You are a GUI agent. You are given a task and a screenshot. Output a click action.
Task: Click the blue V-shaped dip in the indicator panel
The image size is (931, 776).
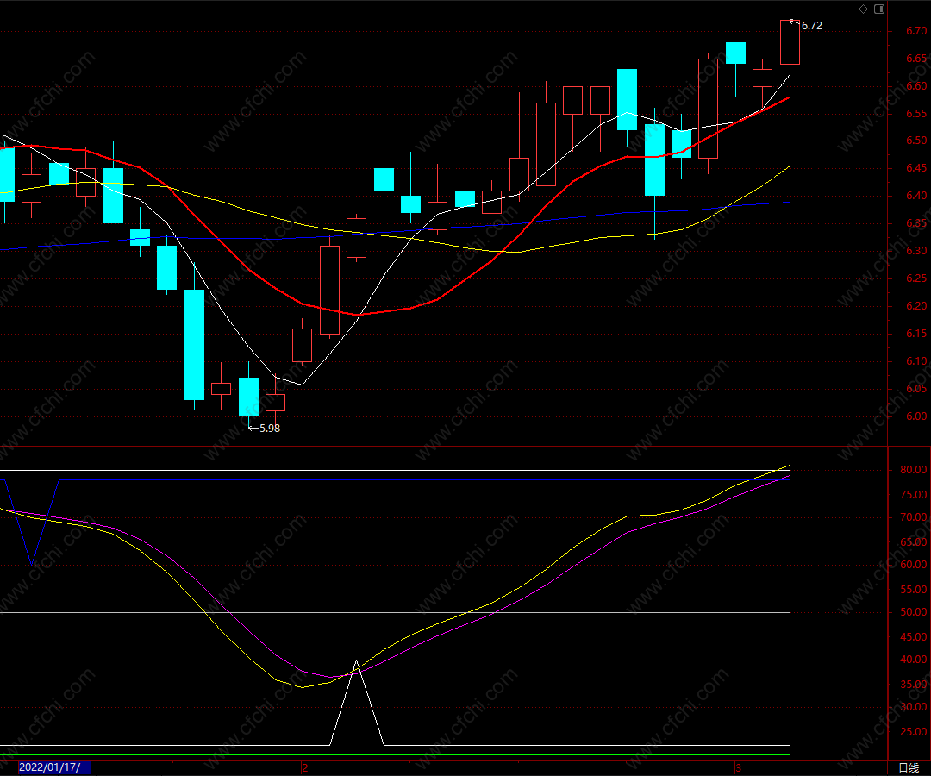pyautogui.click(x=32, y=563)
